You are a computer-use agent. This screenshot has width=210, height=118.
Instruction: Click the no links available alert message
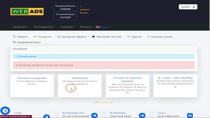pos(104,65)
